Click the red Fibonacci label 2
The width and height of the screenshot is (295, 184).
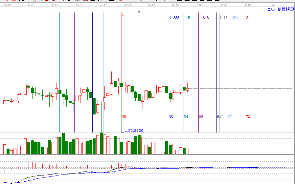coord(247,18)
